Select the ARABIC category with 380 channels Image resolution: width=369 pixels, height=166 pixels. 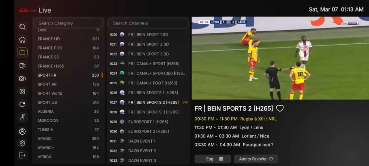click(68, 139)
